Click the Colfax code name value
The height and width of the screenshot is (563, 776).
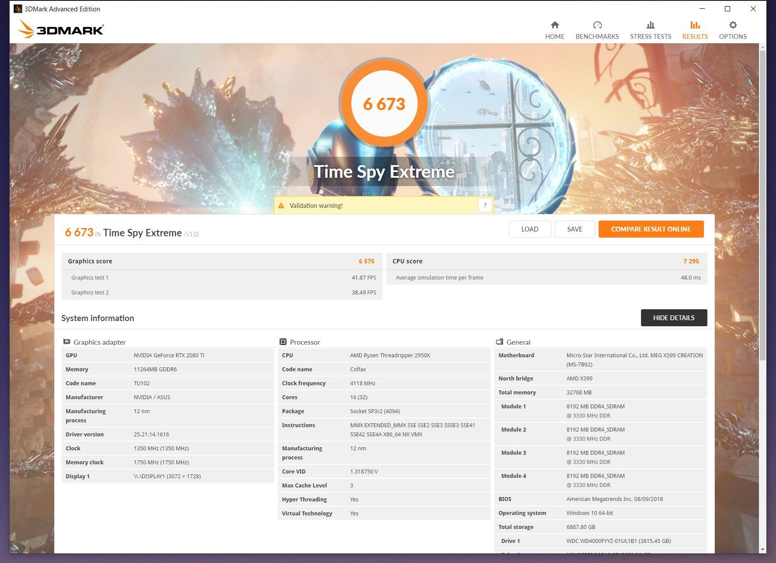358,369
